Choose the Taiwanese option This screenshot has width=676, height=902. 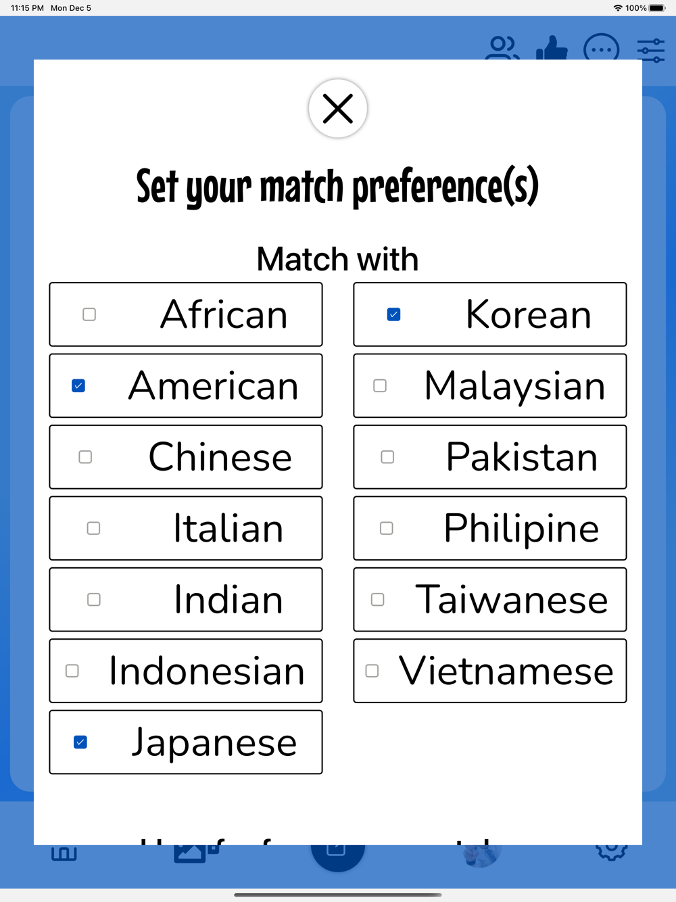tap(490, 600)
